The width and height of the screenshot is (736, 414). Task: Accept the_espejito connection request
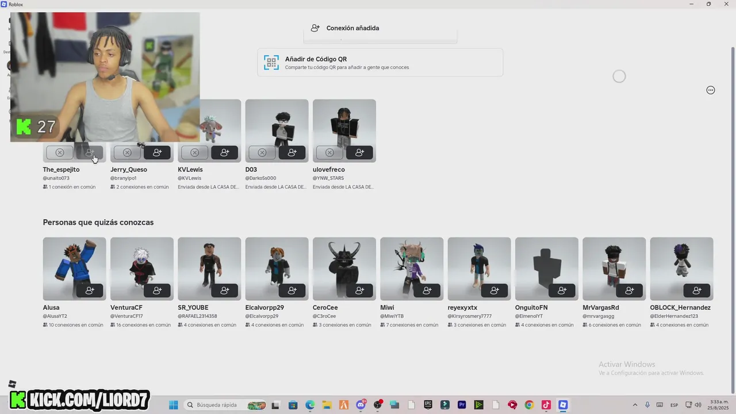[90, 152]
